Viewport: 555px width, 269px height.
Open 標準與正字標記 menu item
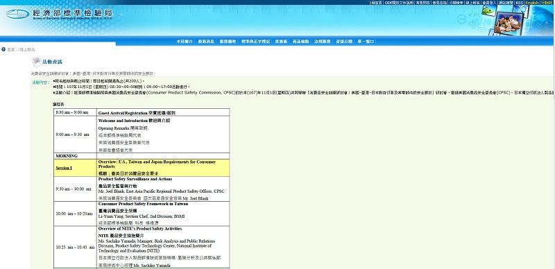tap(255, 42)
